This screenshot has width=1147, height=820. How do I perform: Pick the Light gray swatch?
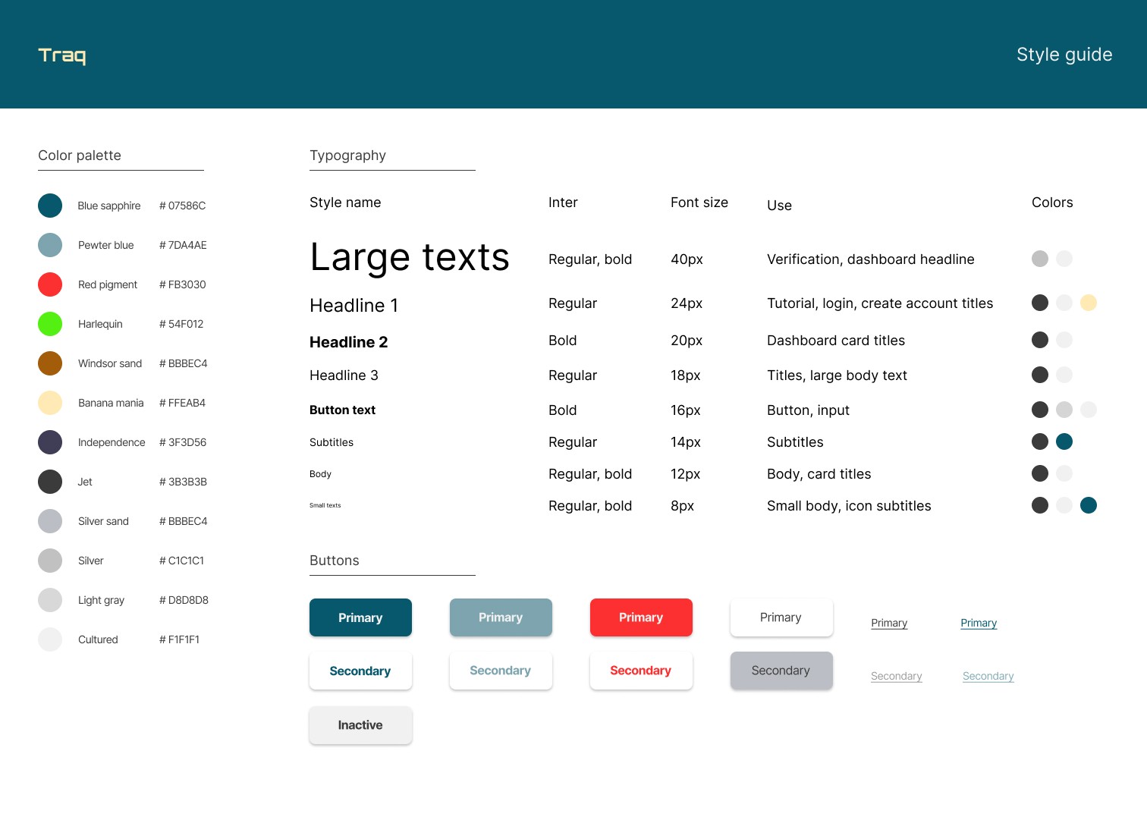click(50, 600)
